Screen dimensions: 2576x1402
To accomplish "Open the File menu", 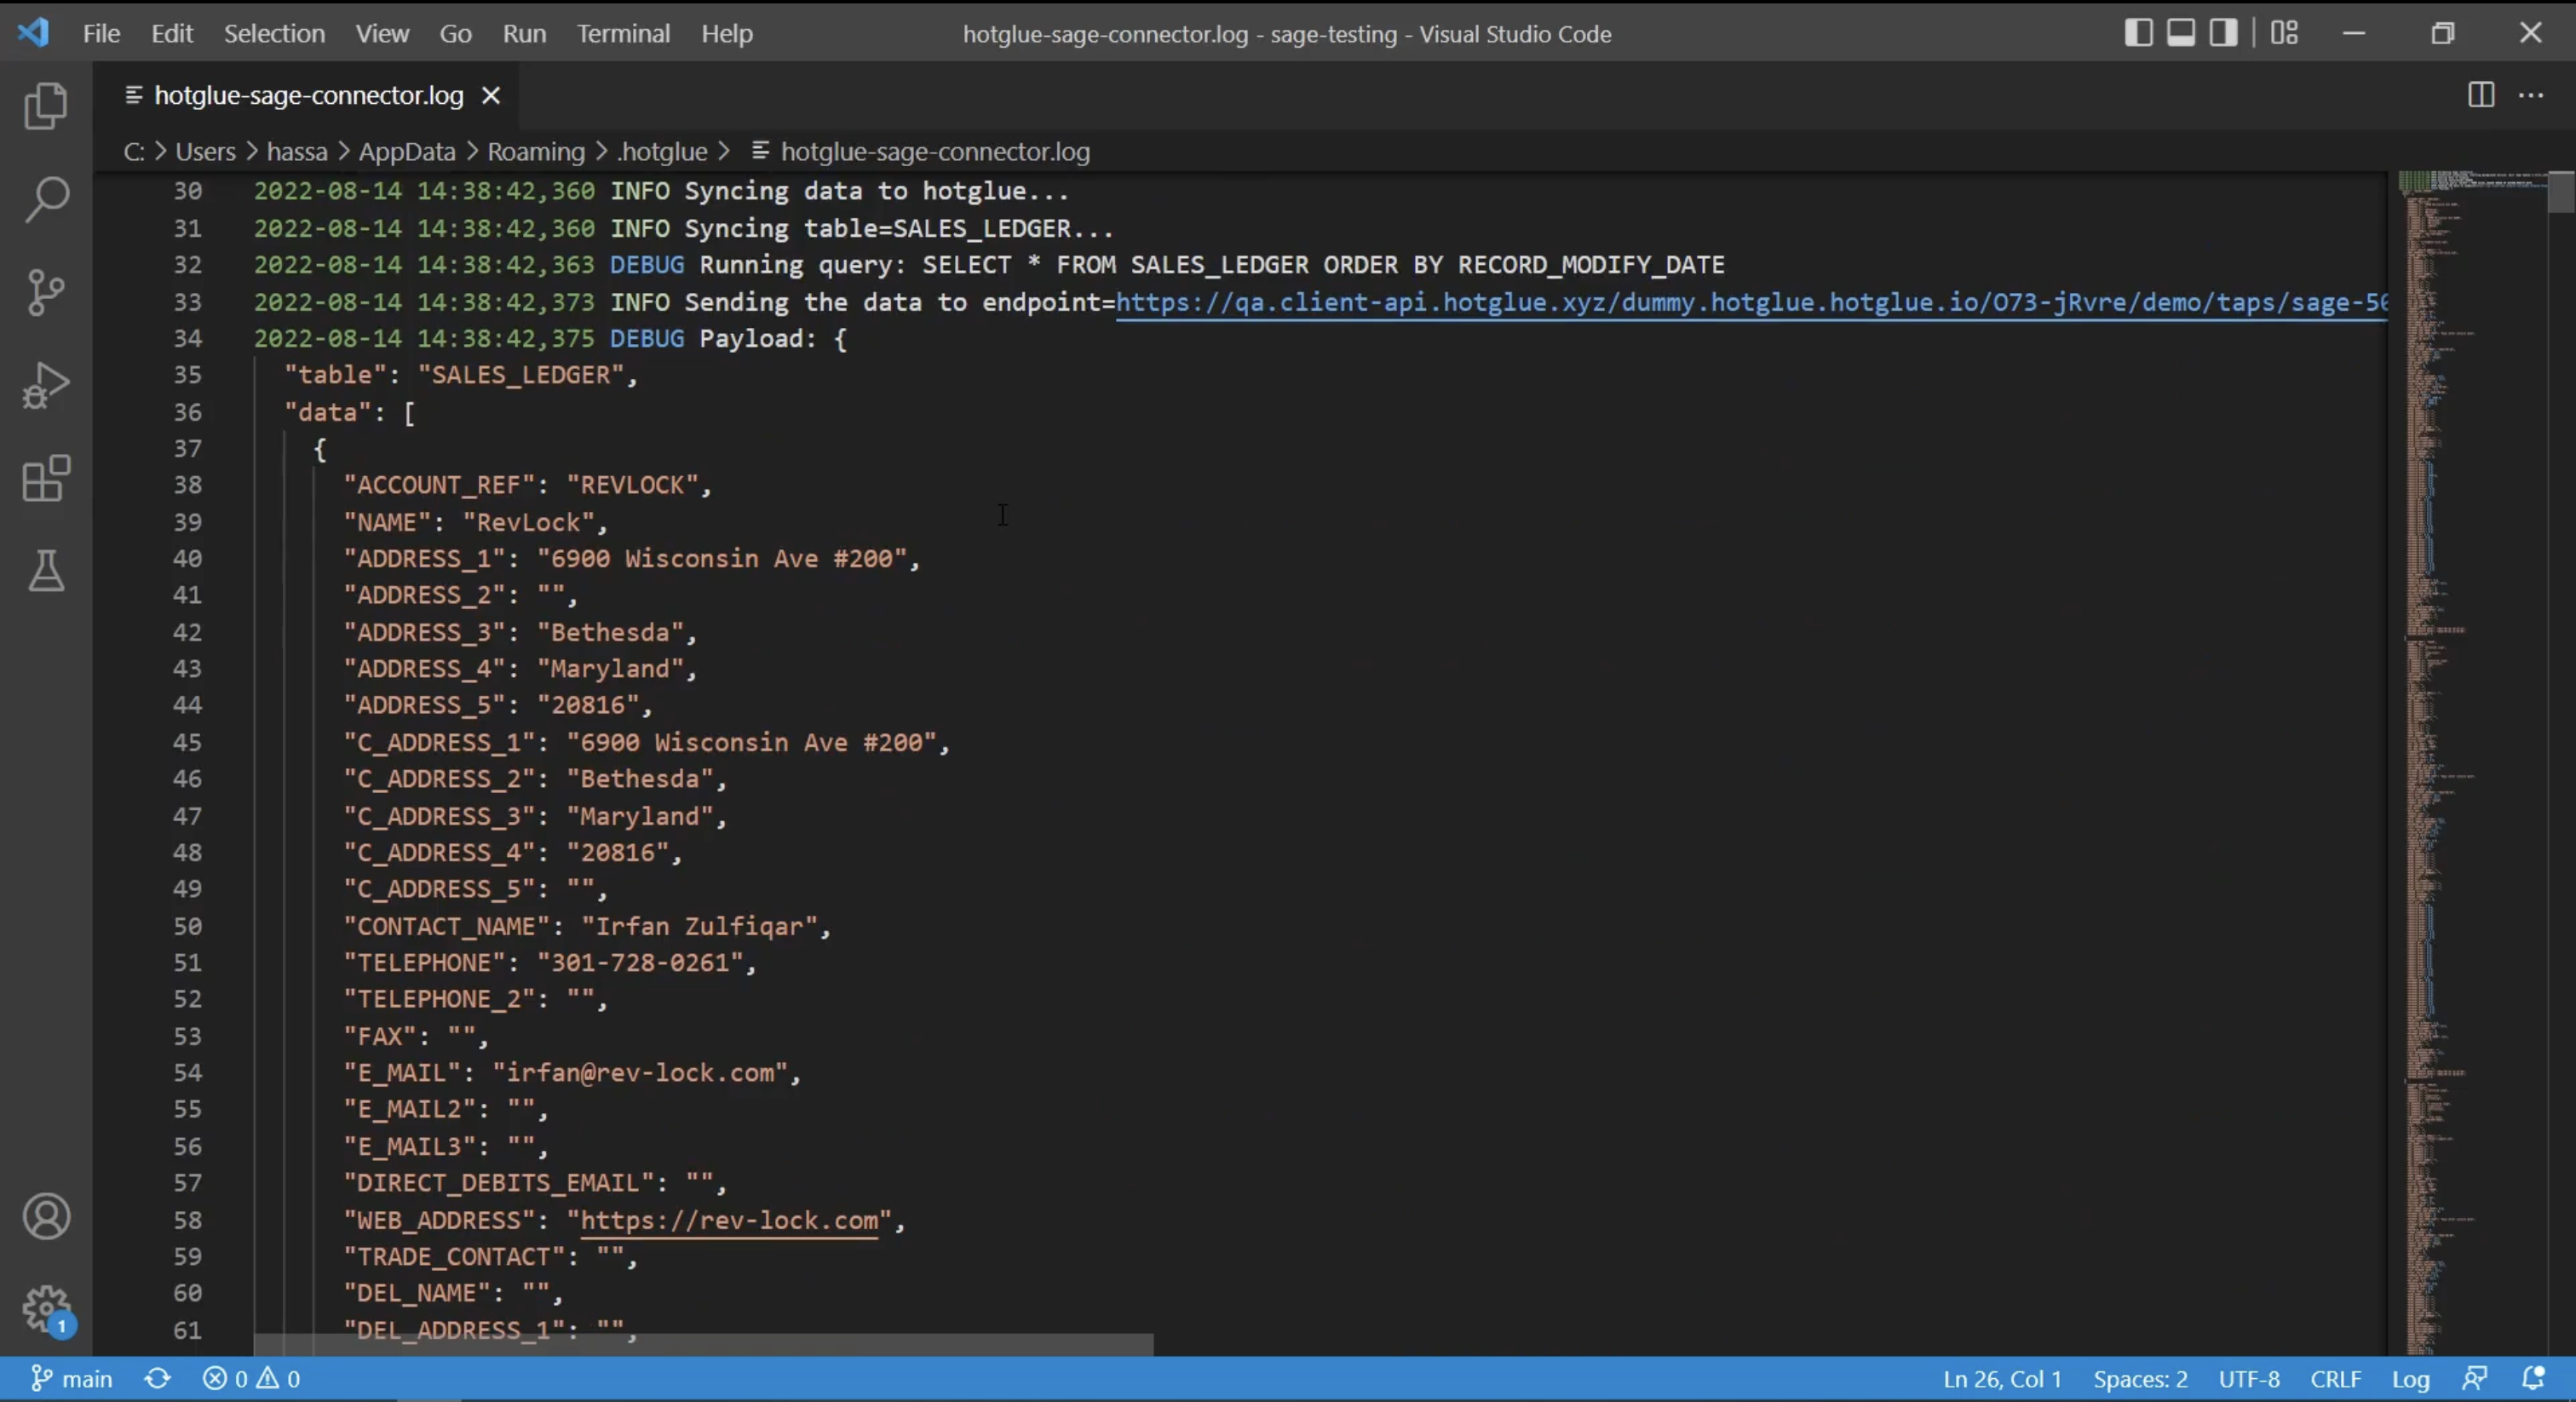I will [x=101, y=33].
